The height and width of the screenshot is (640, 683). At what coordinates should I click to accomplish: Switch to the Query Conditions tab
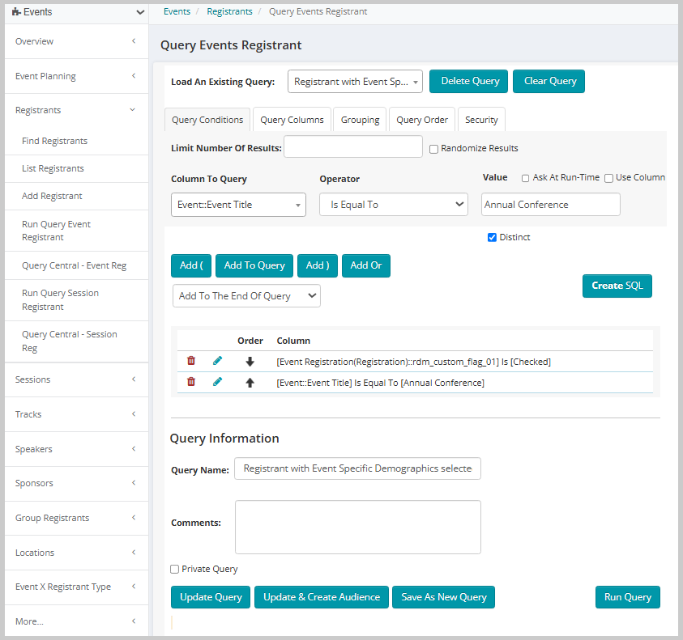coord(207,120)
